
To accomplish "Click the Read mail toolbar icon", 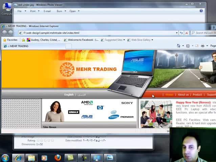I will [197, 46].
